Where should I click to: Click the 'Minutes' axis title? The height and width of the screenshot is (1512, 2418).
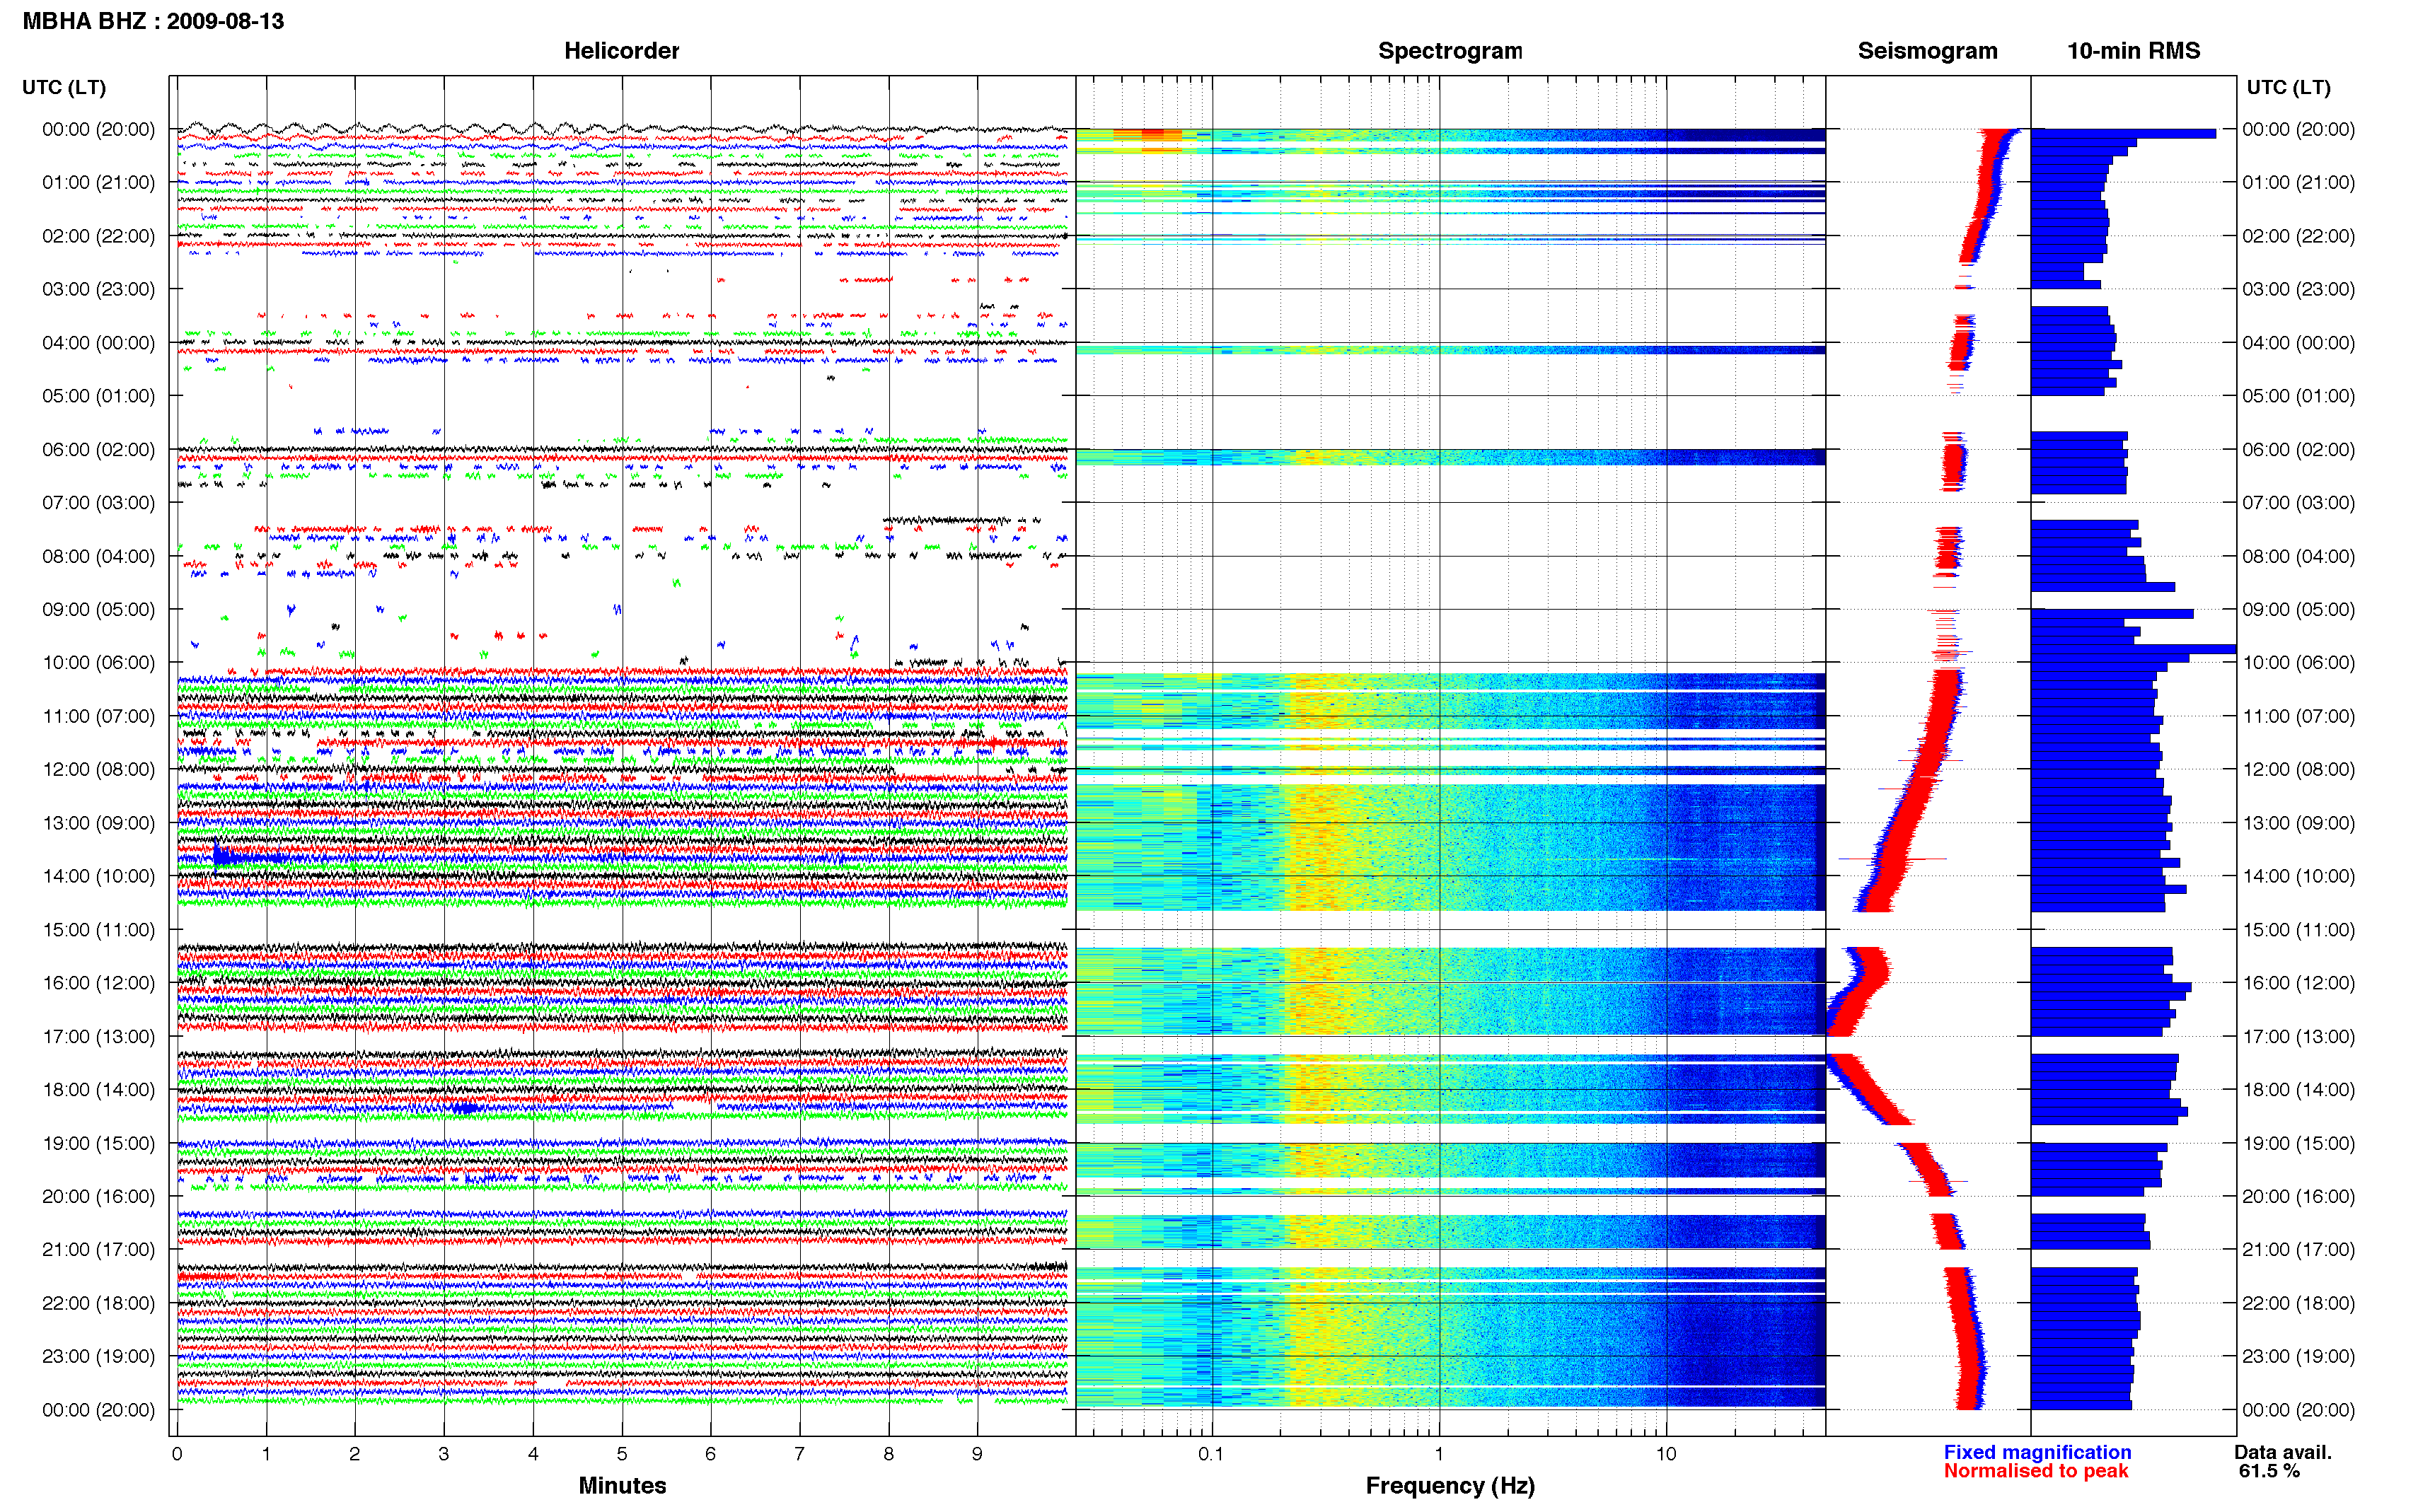point(622,1485)
